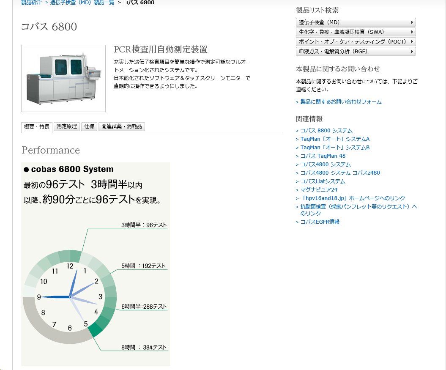This screenshot has width=446, height=370.
Task: Expand the ポイント・オブ・ケア・テスティング（POCT） menu
Action: click(356, 41)
